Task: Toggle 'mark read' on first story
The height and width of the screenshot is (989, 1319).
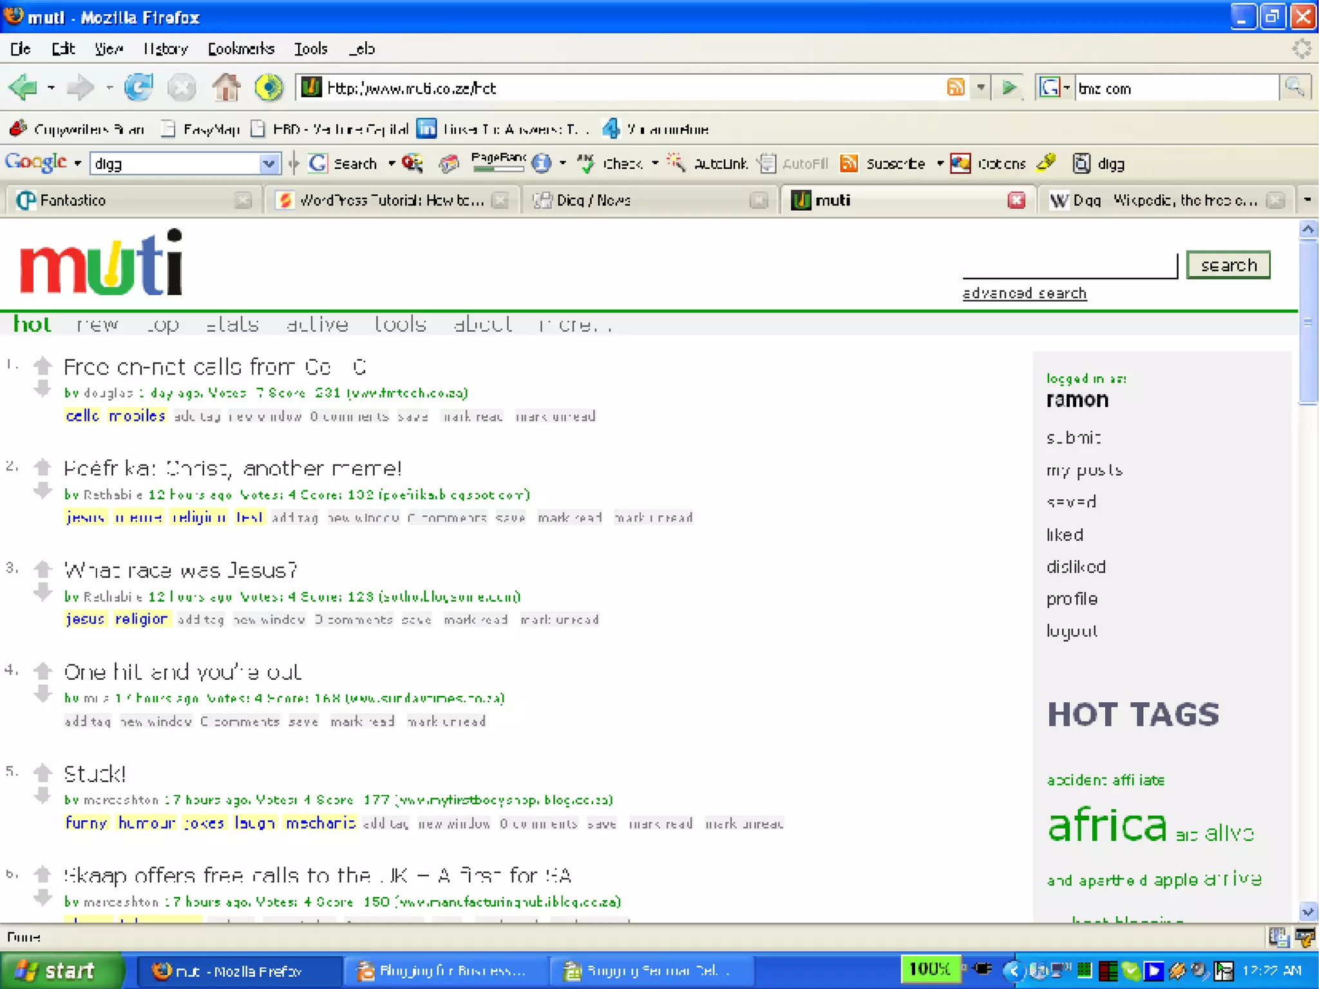Action: tap(473, 416)
